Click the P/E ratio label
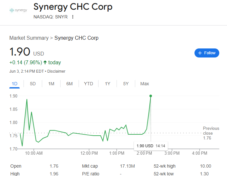Viewport: 227px width, 176px height. [90, 174]
